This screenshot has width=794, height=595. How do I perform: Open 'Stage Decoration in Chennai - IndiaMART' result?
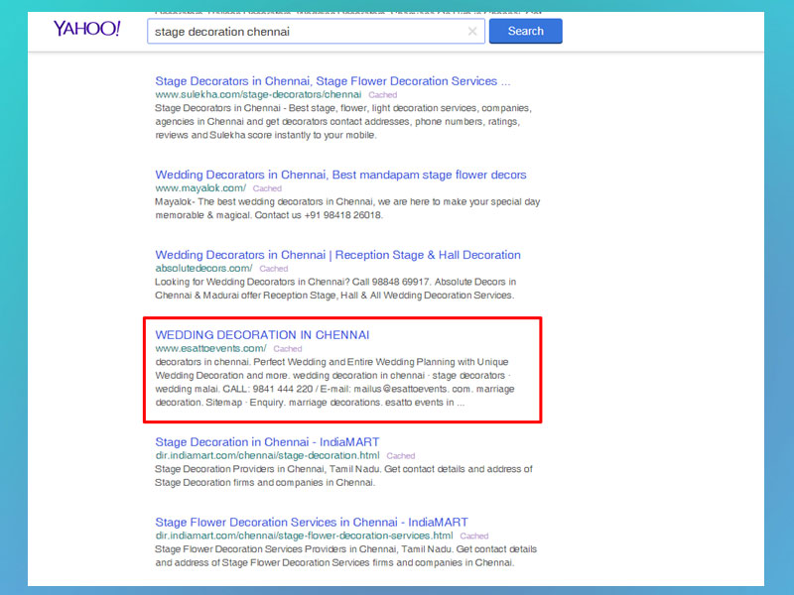(x=267, y=441)
